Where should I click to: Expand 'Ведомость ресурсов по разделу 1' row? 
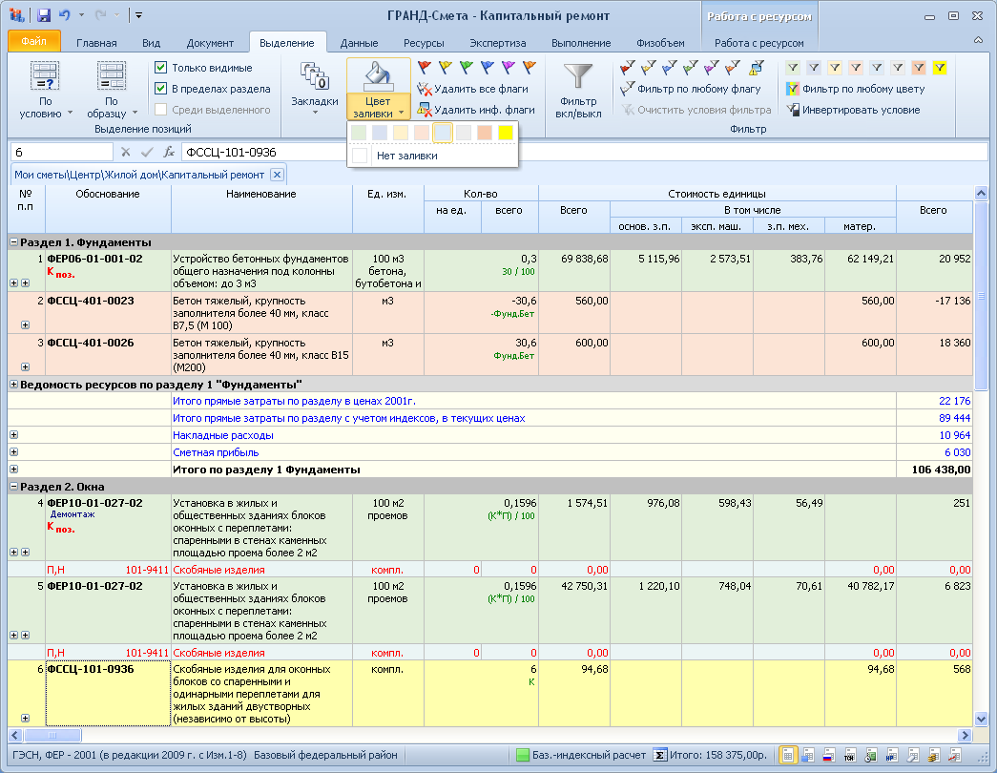13,385
